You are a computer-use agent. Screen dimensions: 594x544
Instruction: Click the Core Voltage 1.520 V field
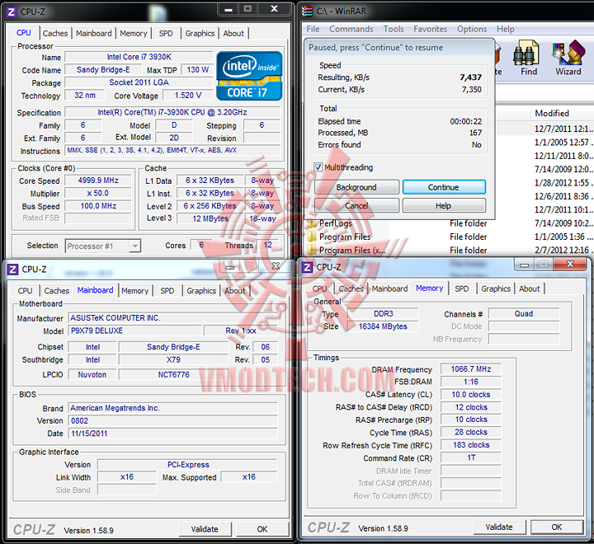[188, 95]
